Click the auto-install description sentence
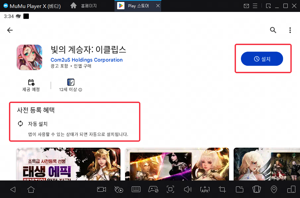 pos(78,134)
